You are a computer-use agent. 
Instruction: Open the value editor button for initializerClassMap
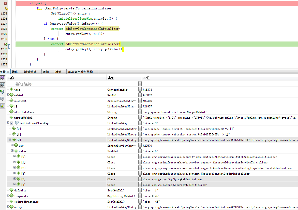click(x=140, y=123)
